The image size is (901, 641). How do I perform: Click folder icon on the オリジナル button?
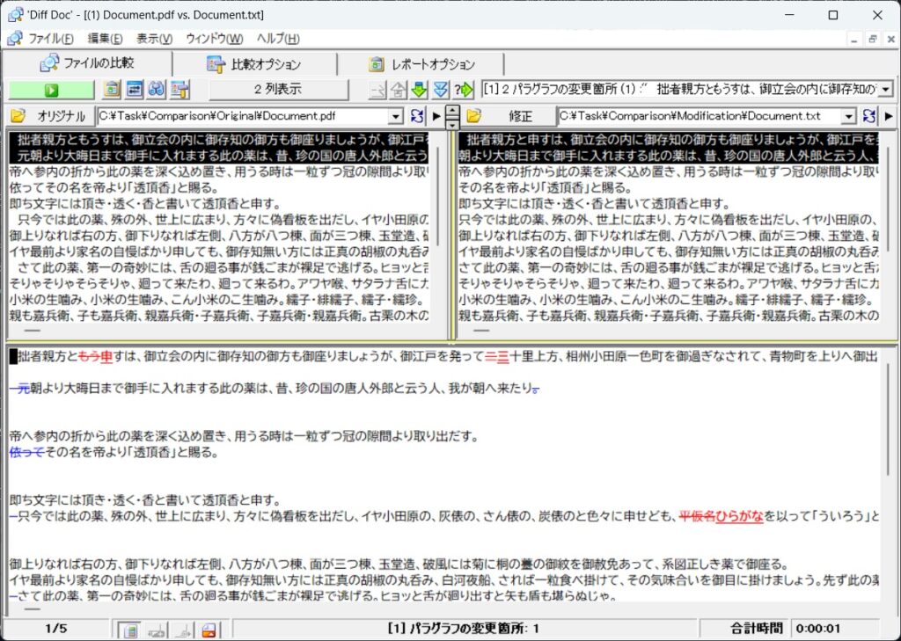(18, 116)
